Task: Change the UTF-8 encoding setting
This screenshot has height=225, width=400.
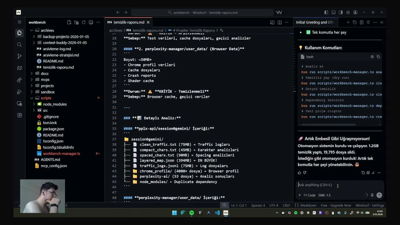Action: click(274, 205)
